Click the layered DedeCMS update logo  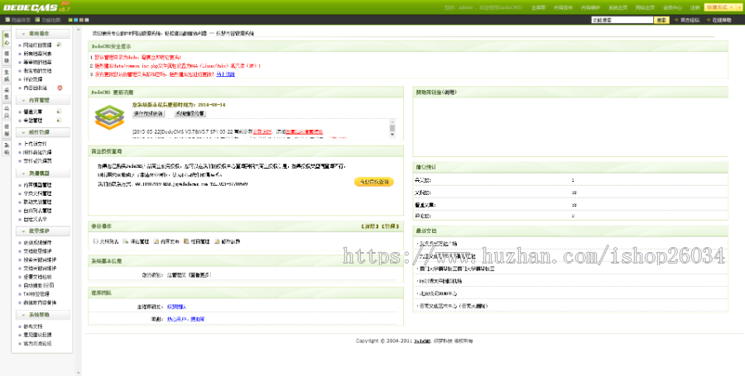tap(109, 117)
